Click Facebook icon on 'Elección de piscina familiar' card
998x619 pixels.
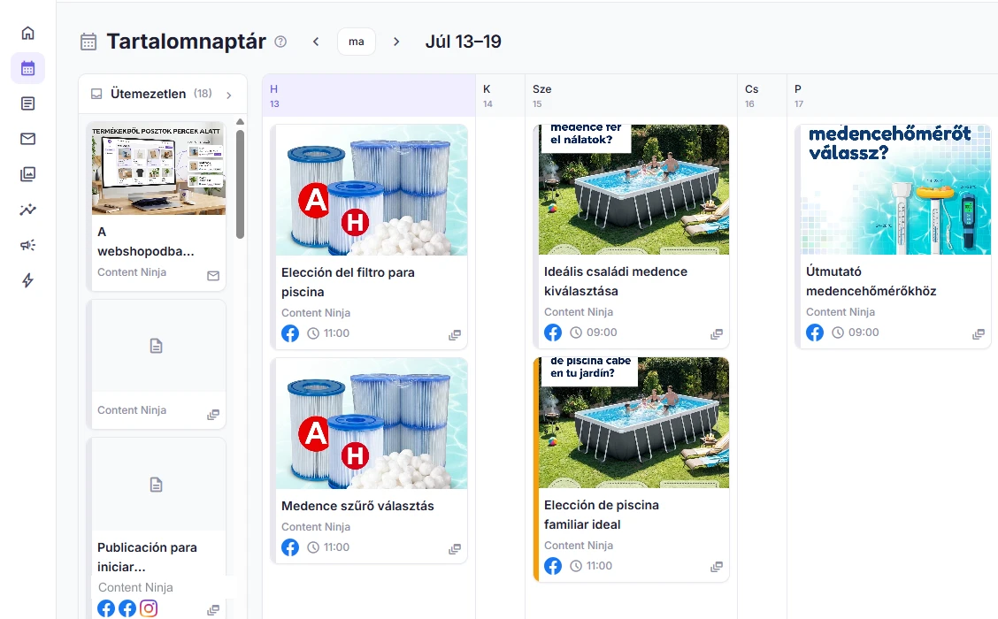pos(553,566)
